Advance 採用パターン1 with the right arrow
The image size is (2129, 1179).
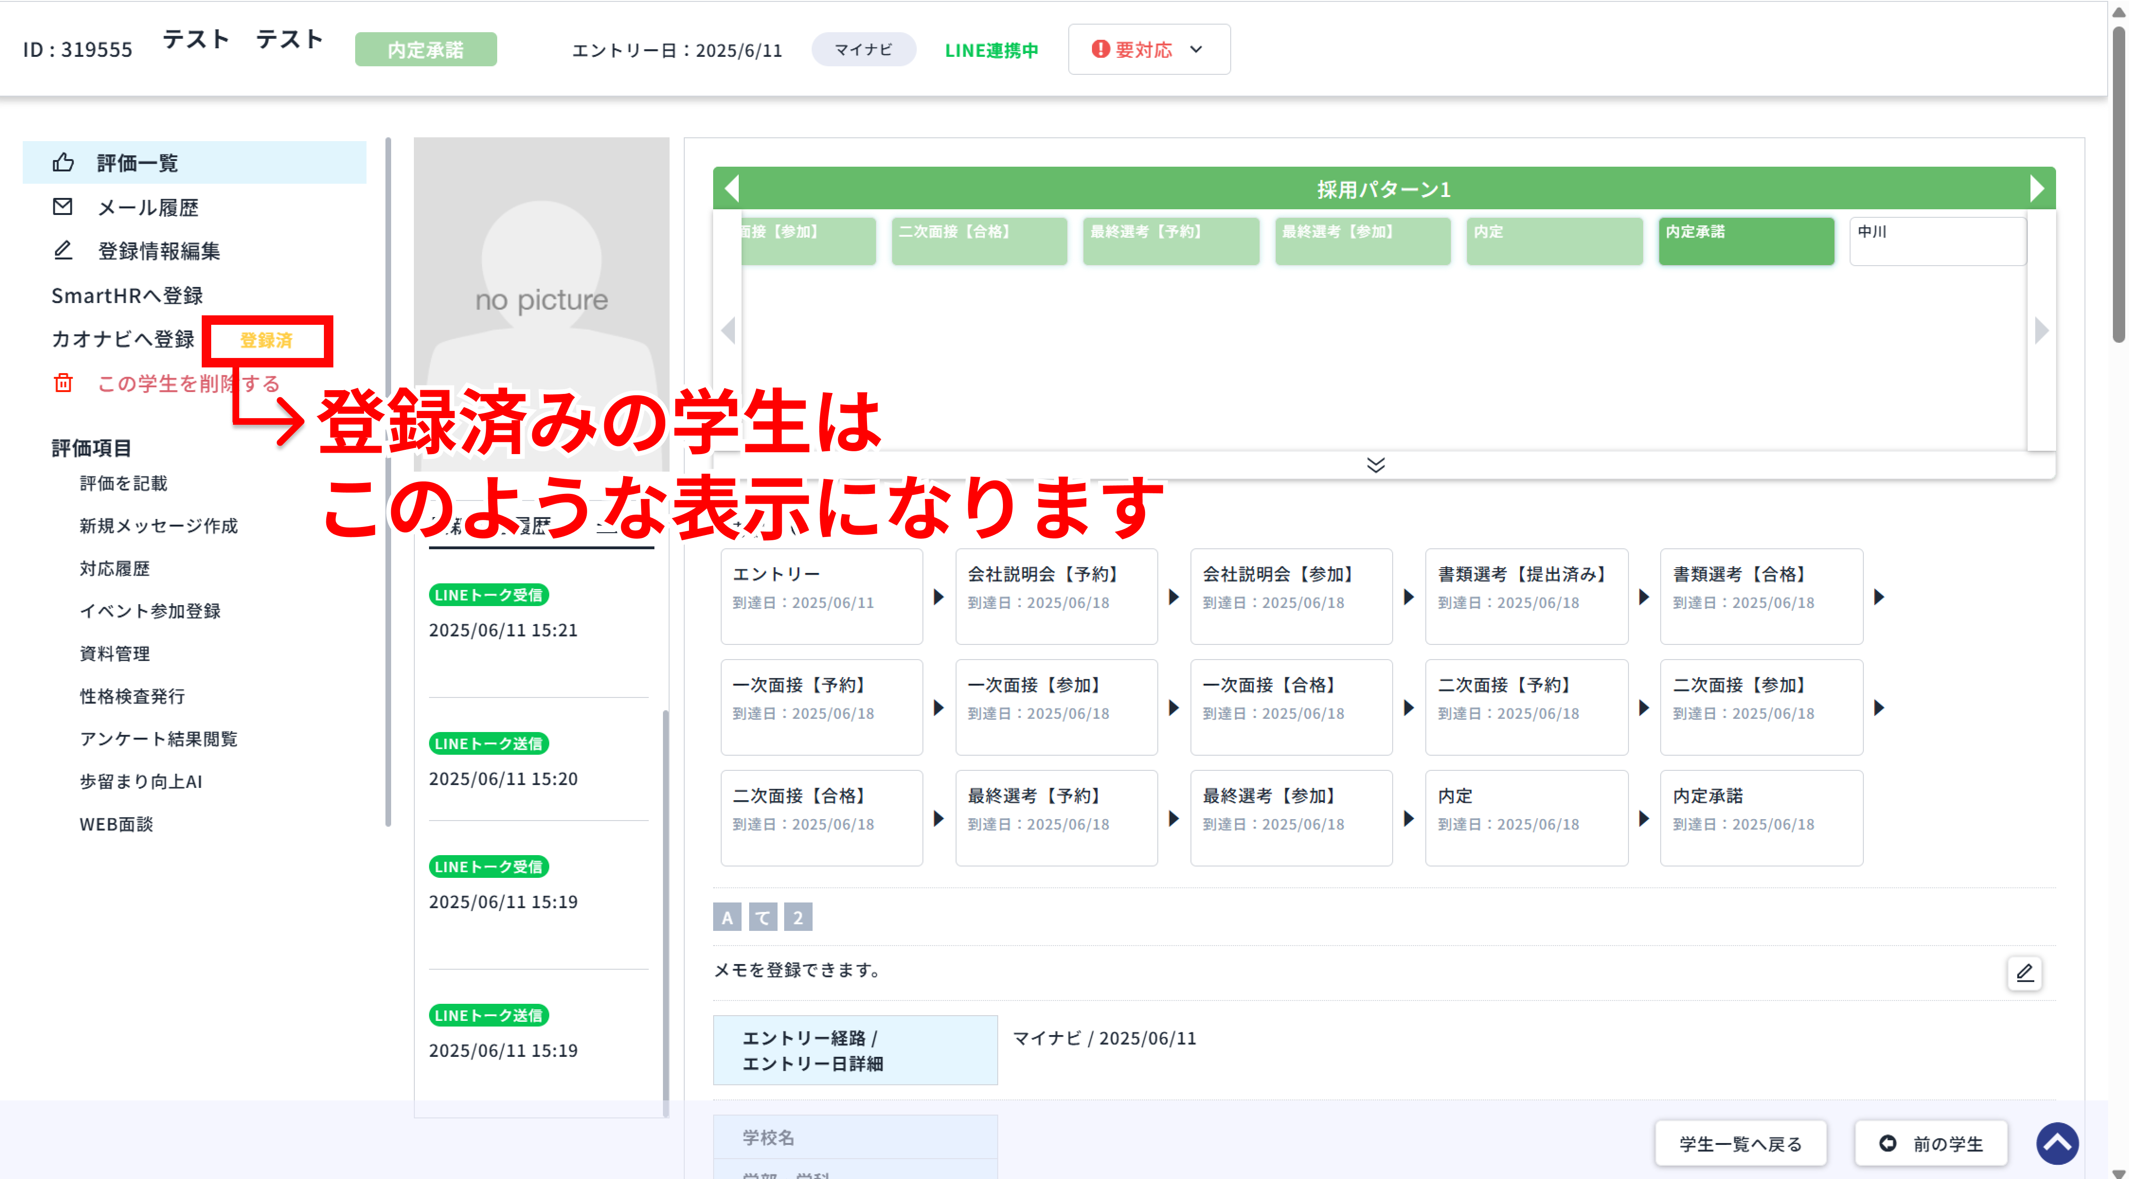click(2038, 188)
